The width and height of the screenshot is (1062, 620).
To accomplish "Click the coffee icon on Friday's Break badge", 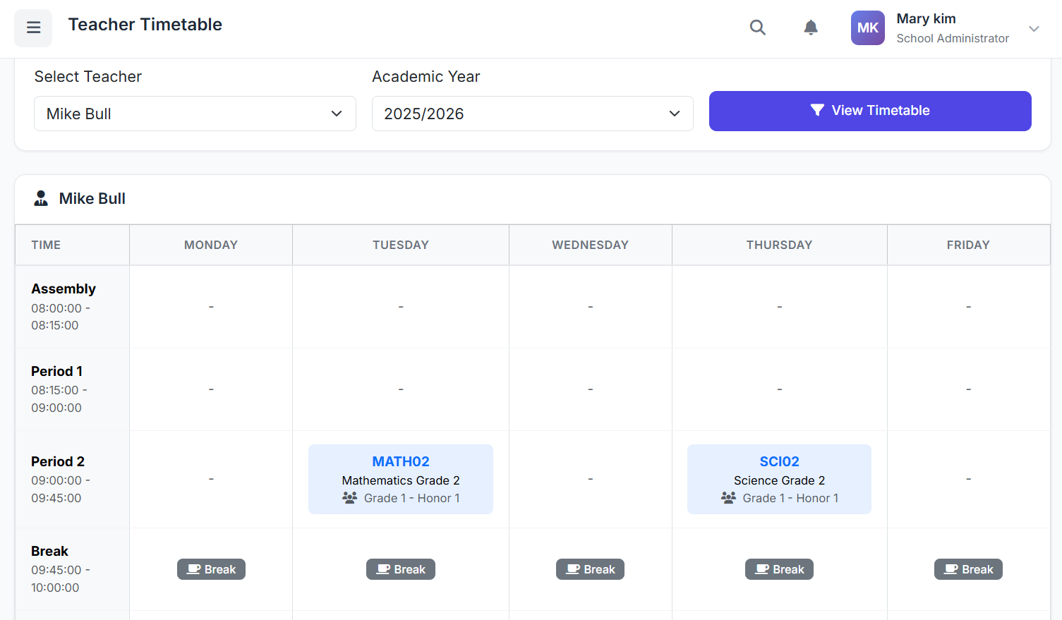I will pyautogui.click(x=951, y=569).
